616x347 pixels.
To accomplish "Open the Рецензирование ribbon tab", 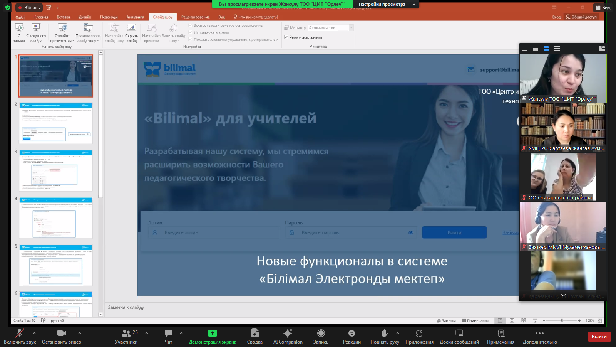I will point(195,17).
